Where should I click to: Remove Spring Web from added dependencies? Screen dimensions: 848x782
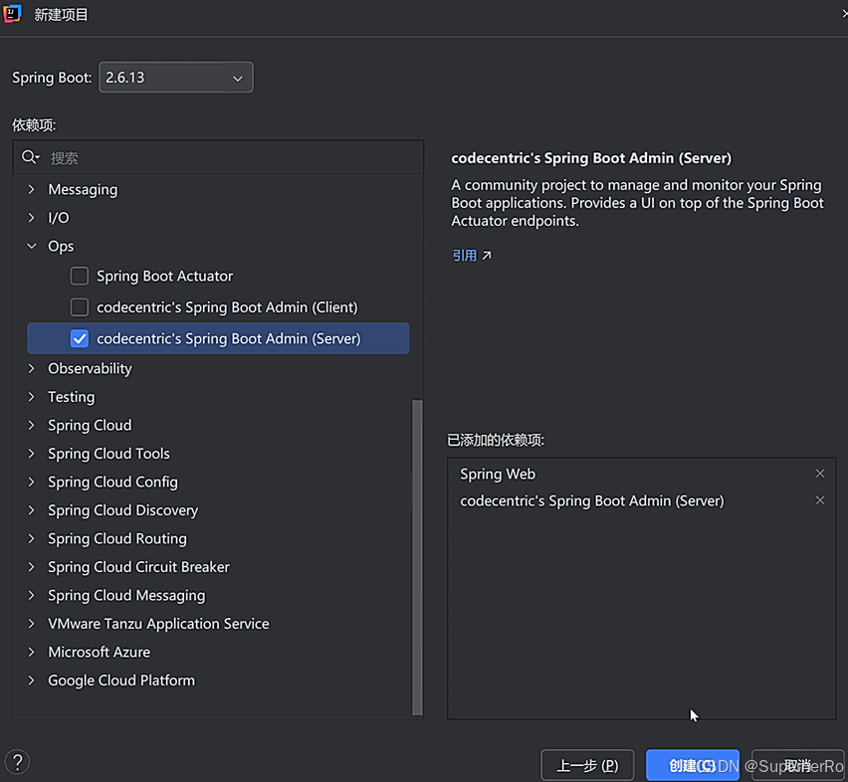(x=820, y=474)
